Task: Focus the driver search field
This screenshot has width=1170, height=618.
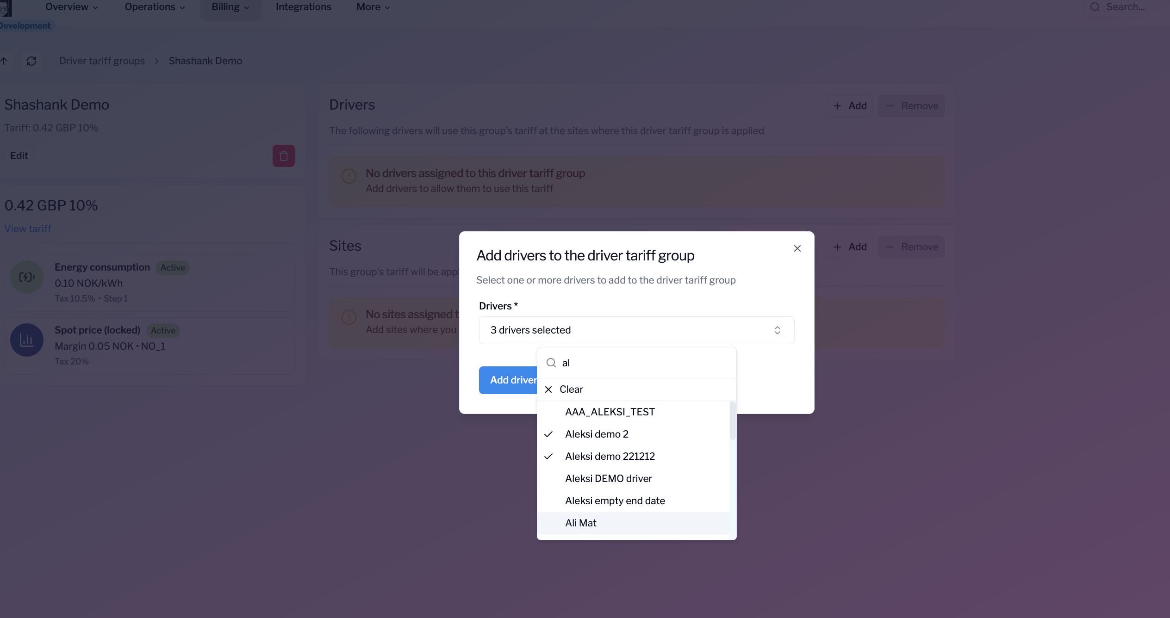Action: (643, 363)
